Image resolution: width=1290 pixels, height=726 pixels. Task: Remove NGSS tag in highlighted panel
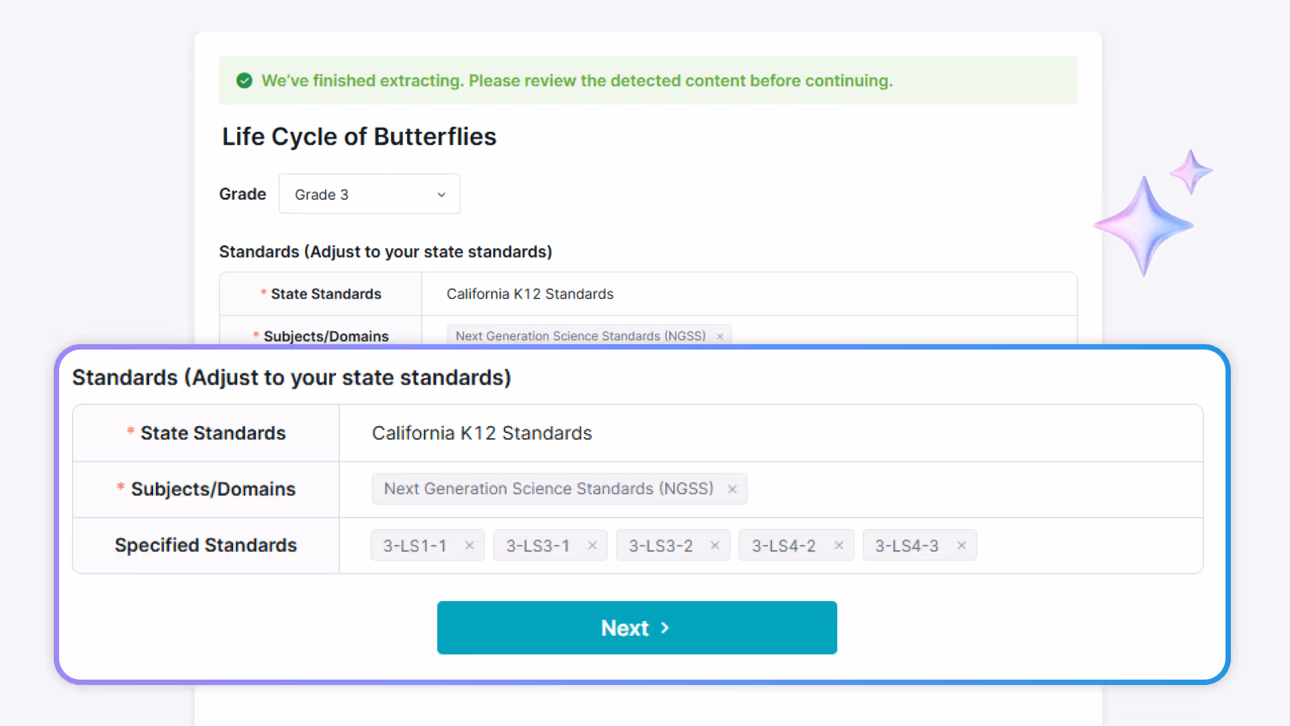[x=732, y=489]
